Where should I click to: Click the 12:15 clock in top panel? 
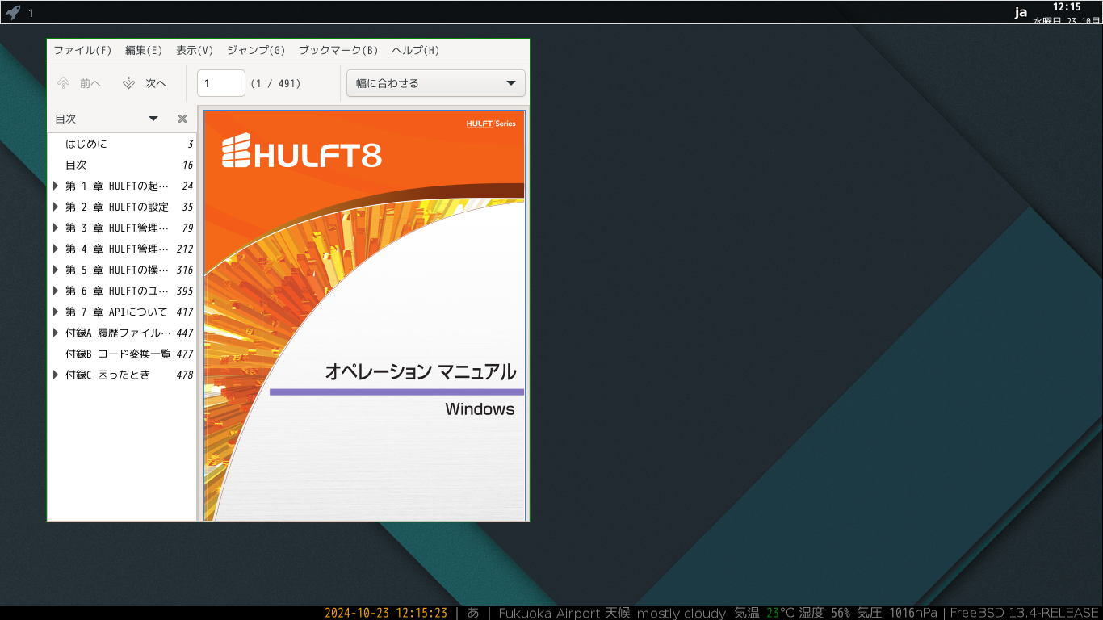pos(1067,7)
